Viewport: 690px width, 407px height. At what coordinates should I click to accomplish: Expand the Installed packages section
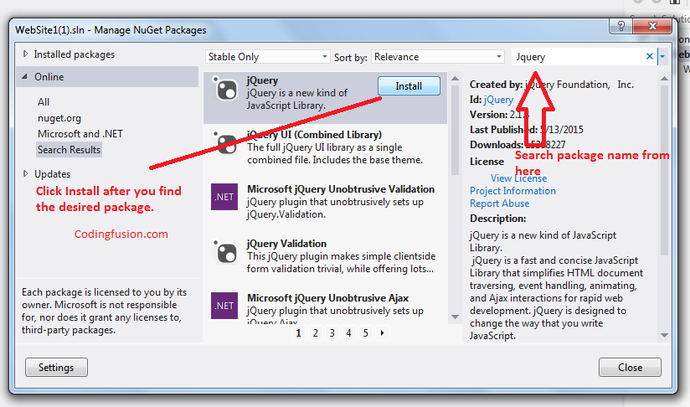(x=24, y=54)
